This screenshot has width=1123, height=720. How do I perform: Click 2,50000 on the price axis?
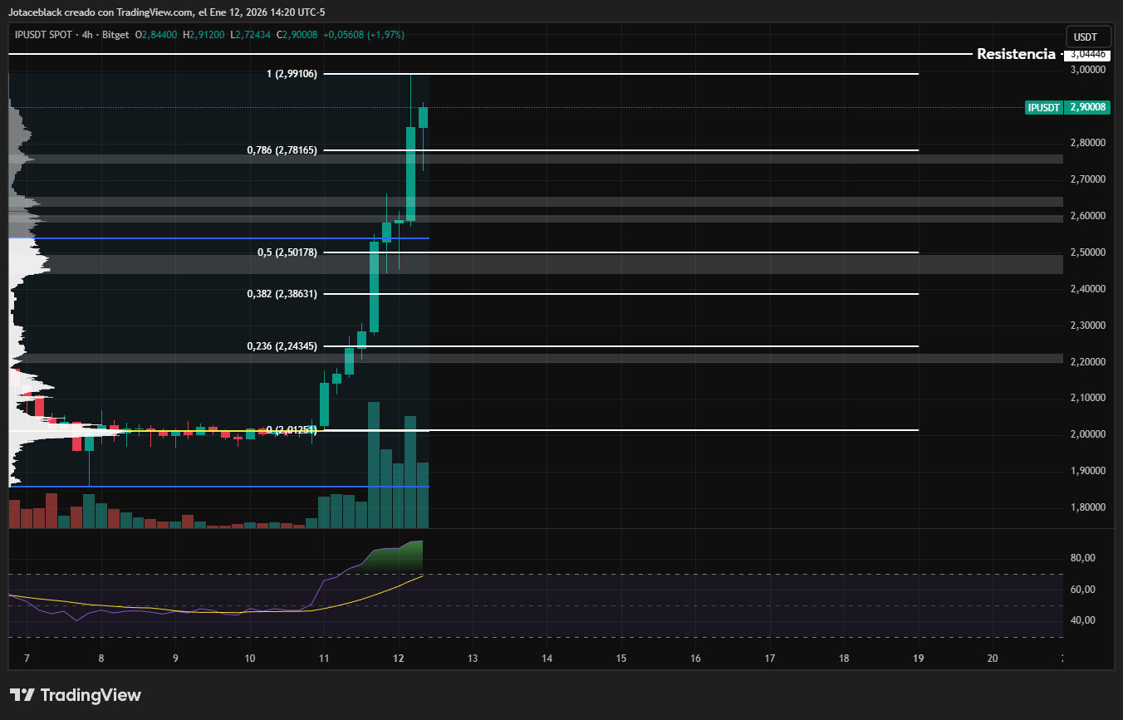tap(1087, 252)
